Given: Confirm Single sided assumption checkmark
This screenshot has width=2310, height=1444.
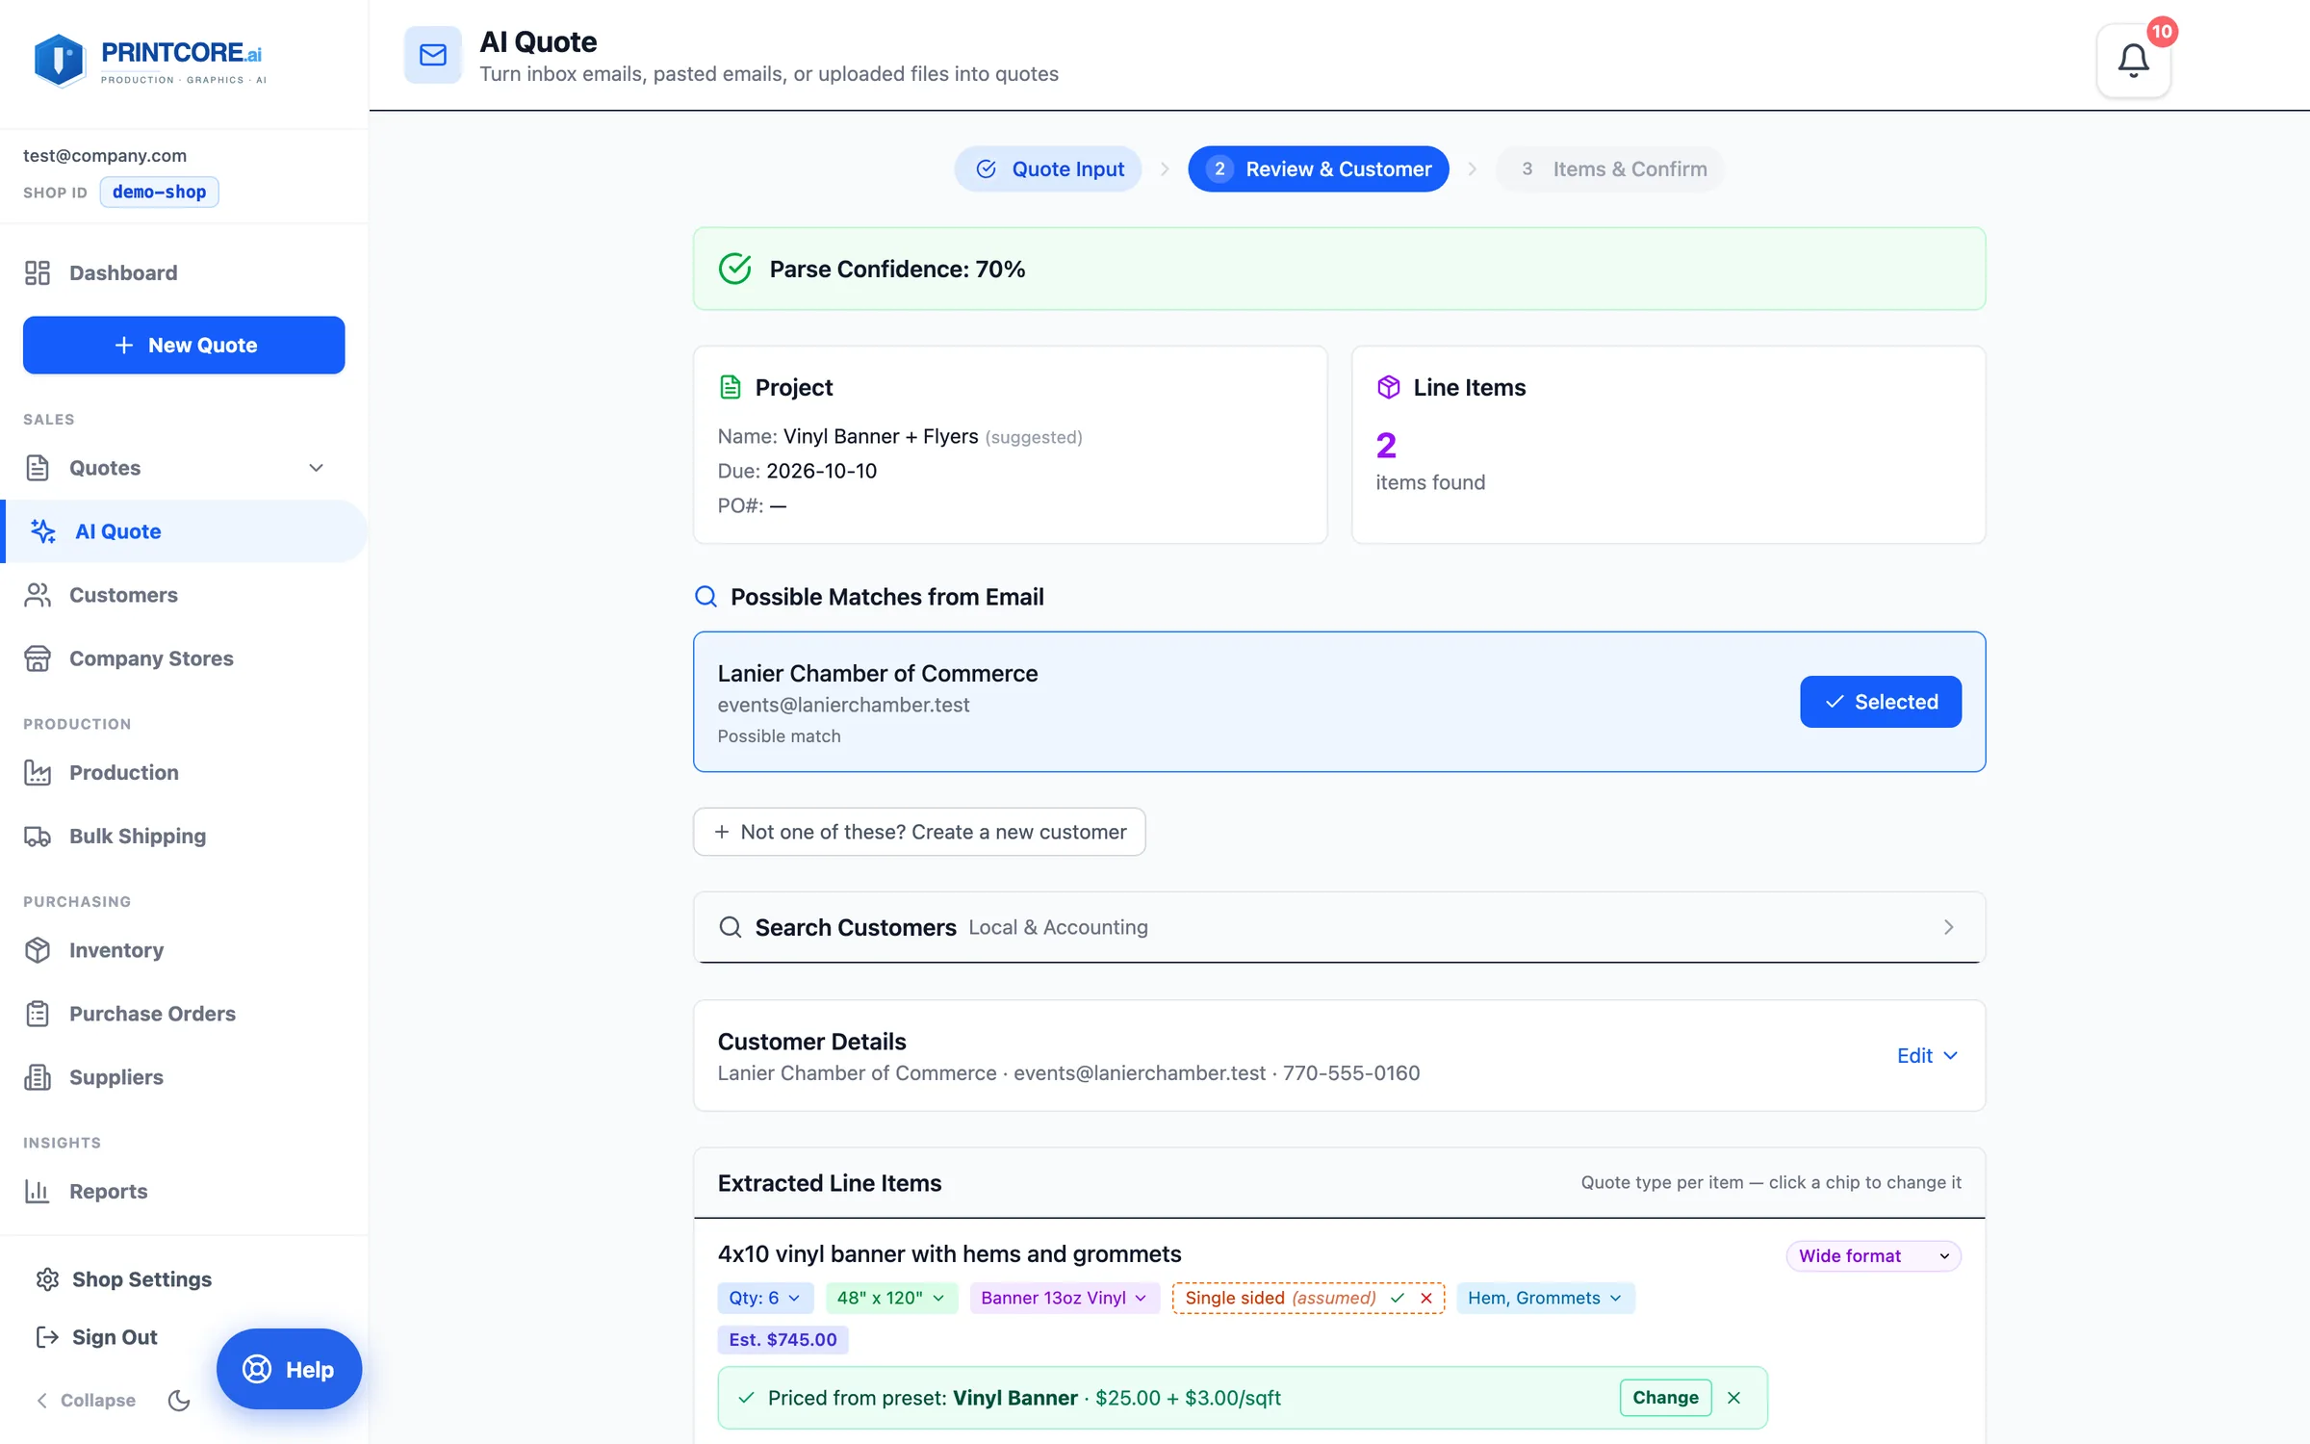Looking at the screenshot, I should (1398, 1298).
